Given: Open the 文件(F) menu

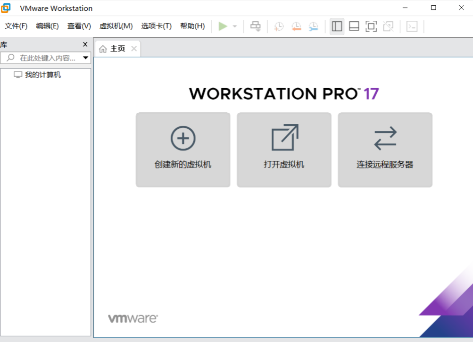Looking at the screenshot, I should click(x=16, y=26).
